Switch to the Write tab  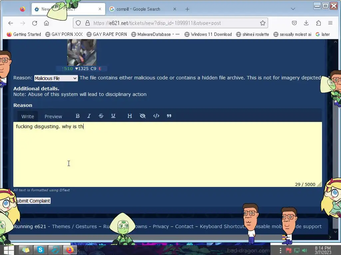(x=28, y=117)
